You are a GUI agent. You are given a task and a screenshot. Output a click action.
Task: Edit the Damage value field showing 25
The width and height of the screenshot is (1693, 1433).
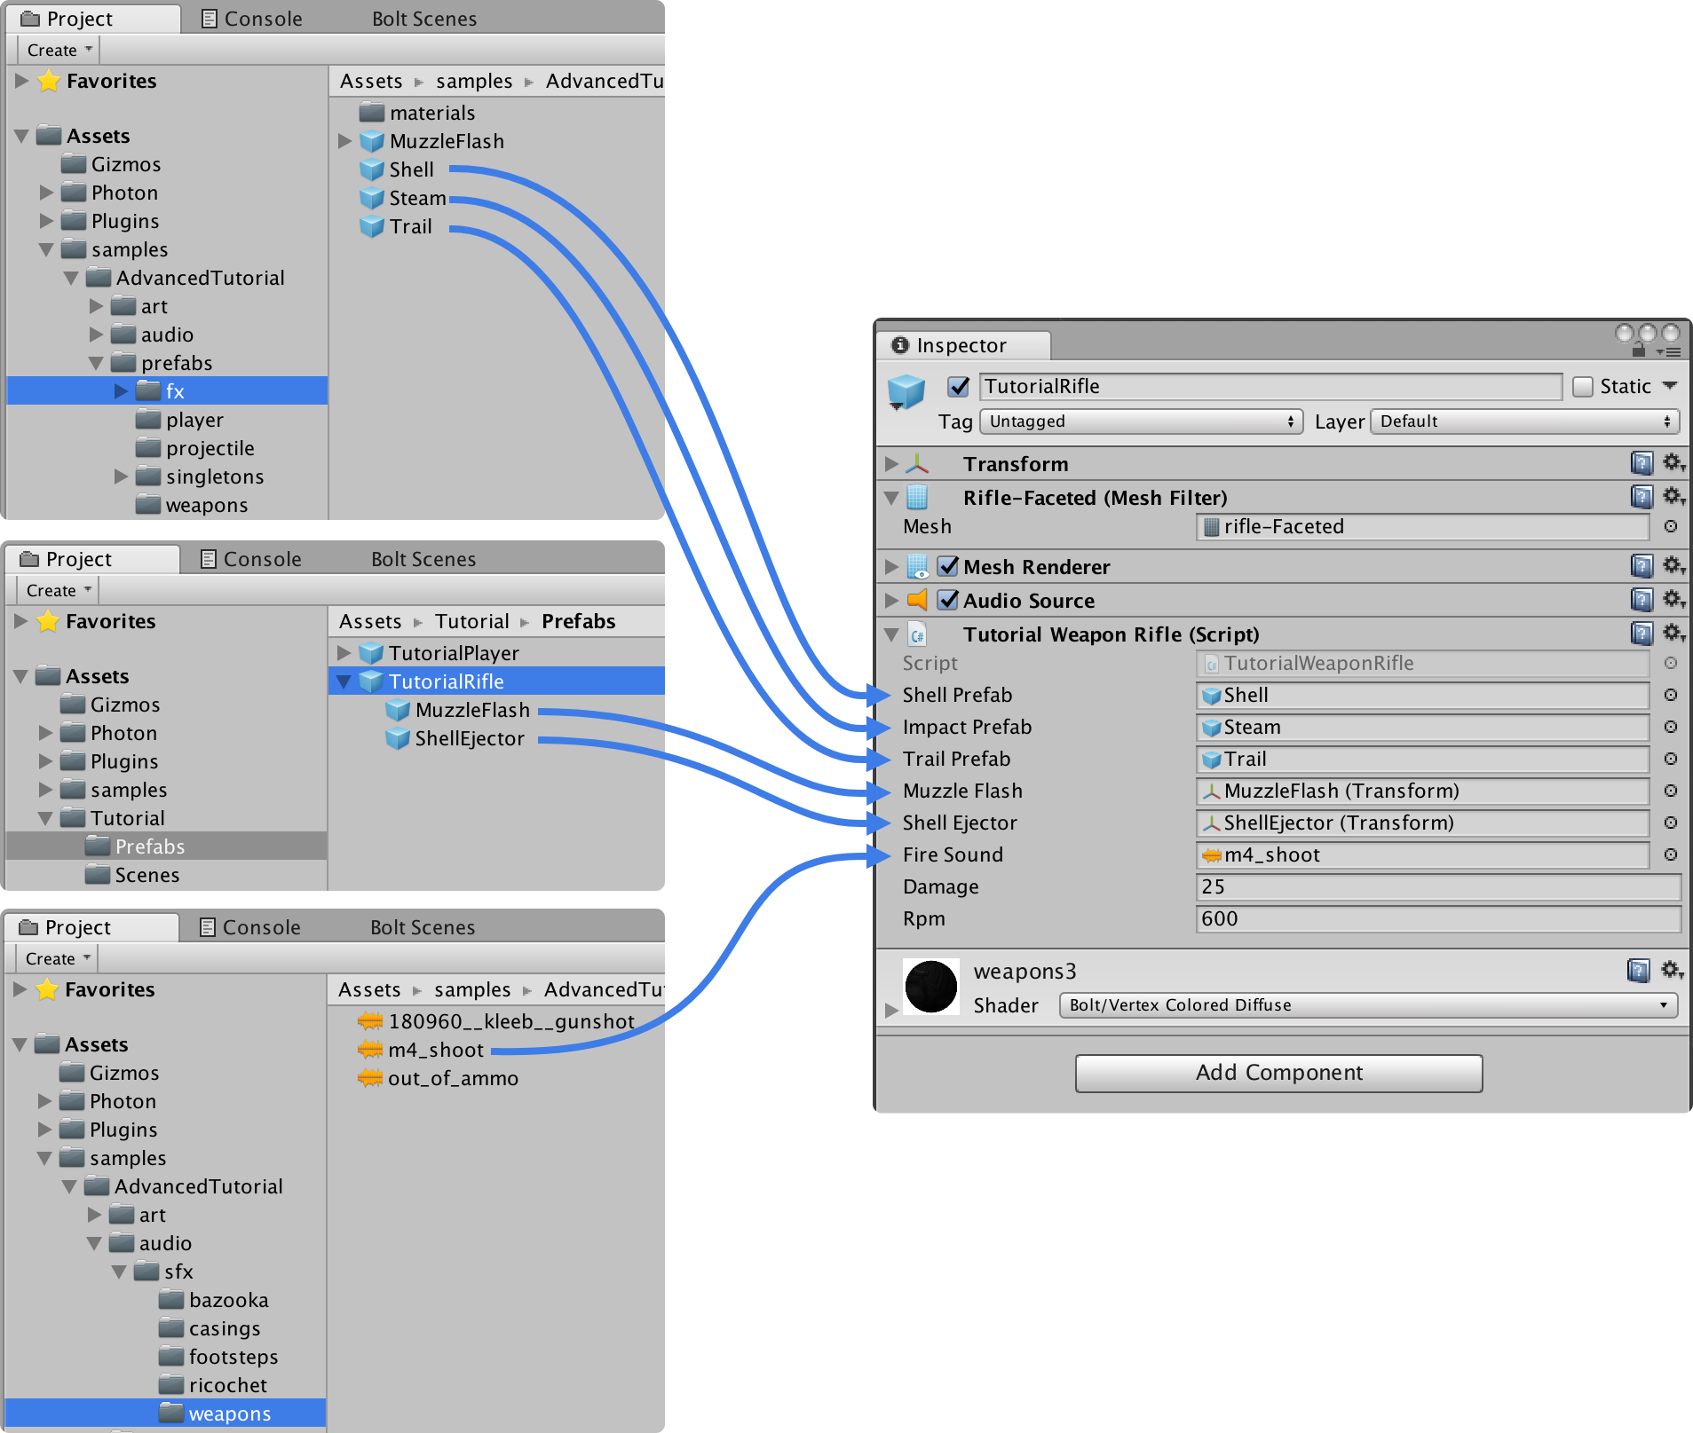click(1438, 887)
